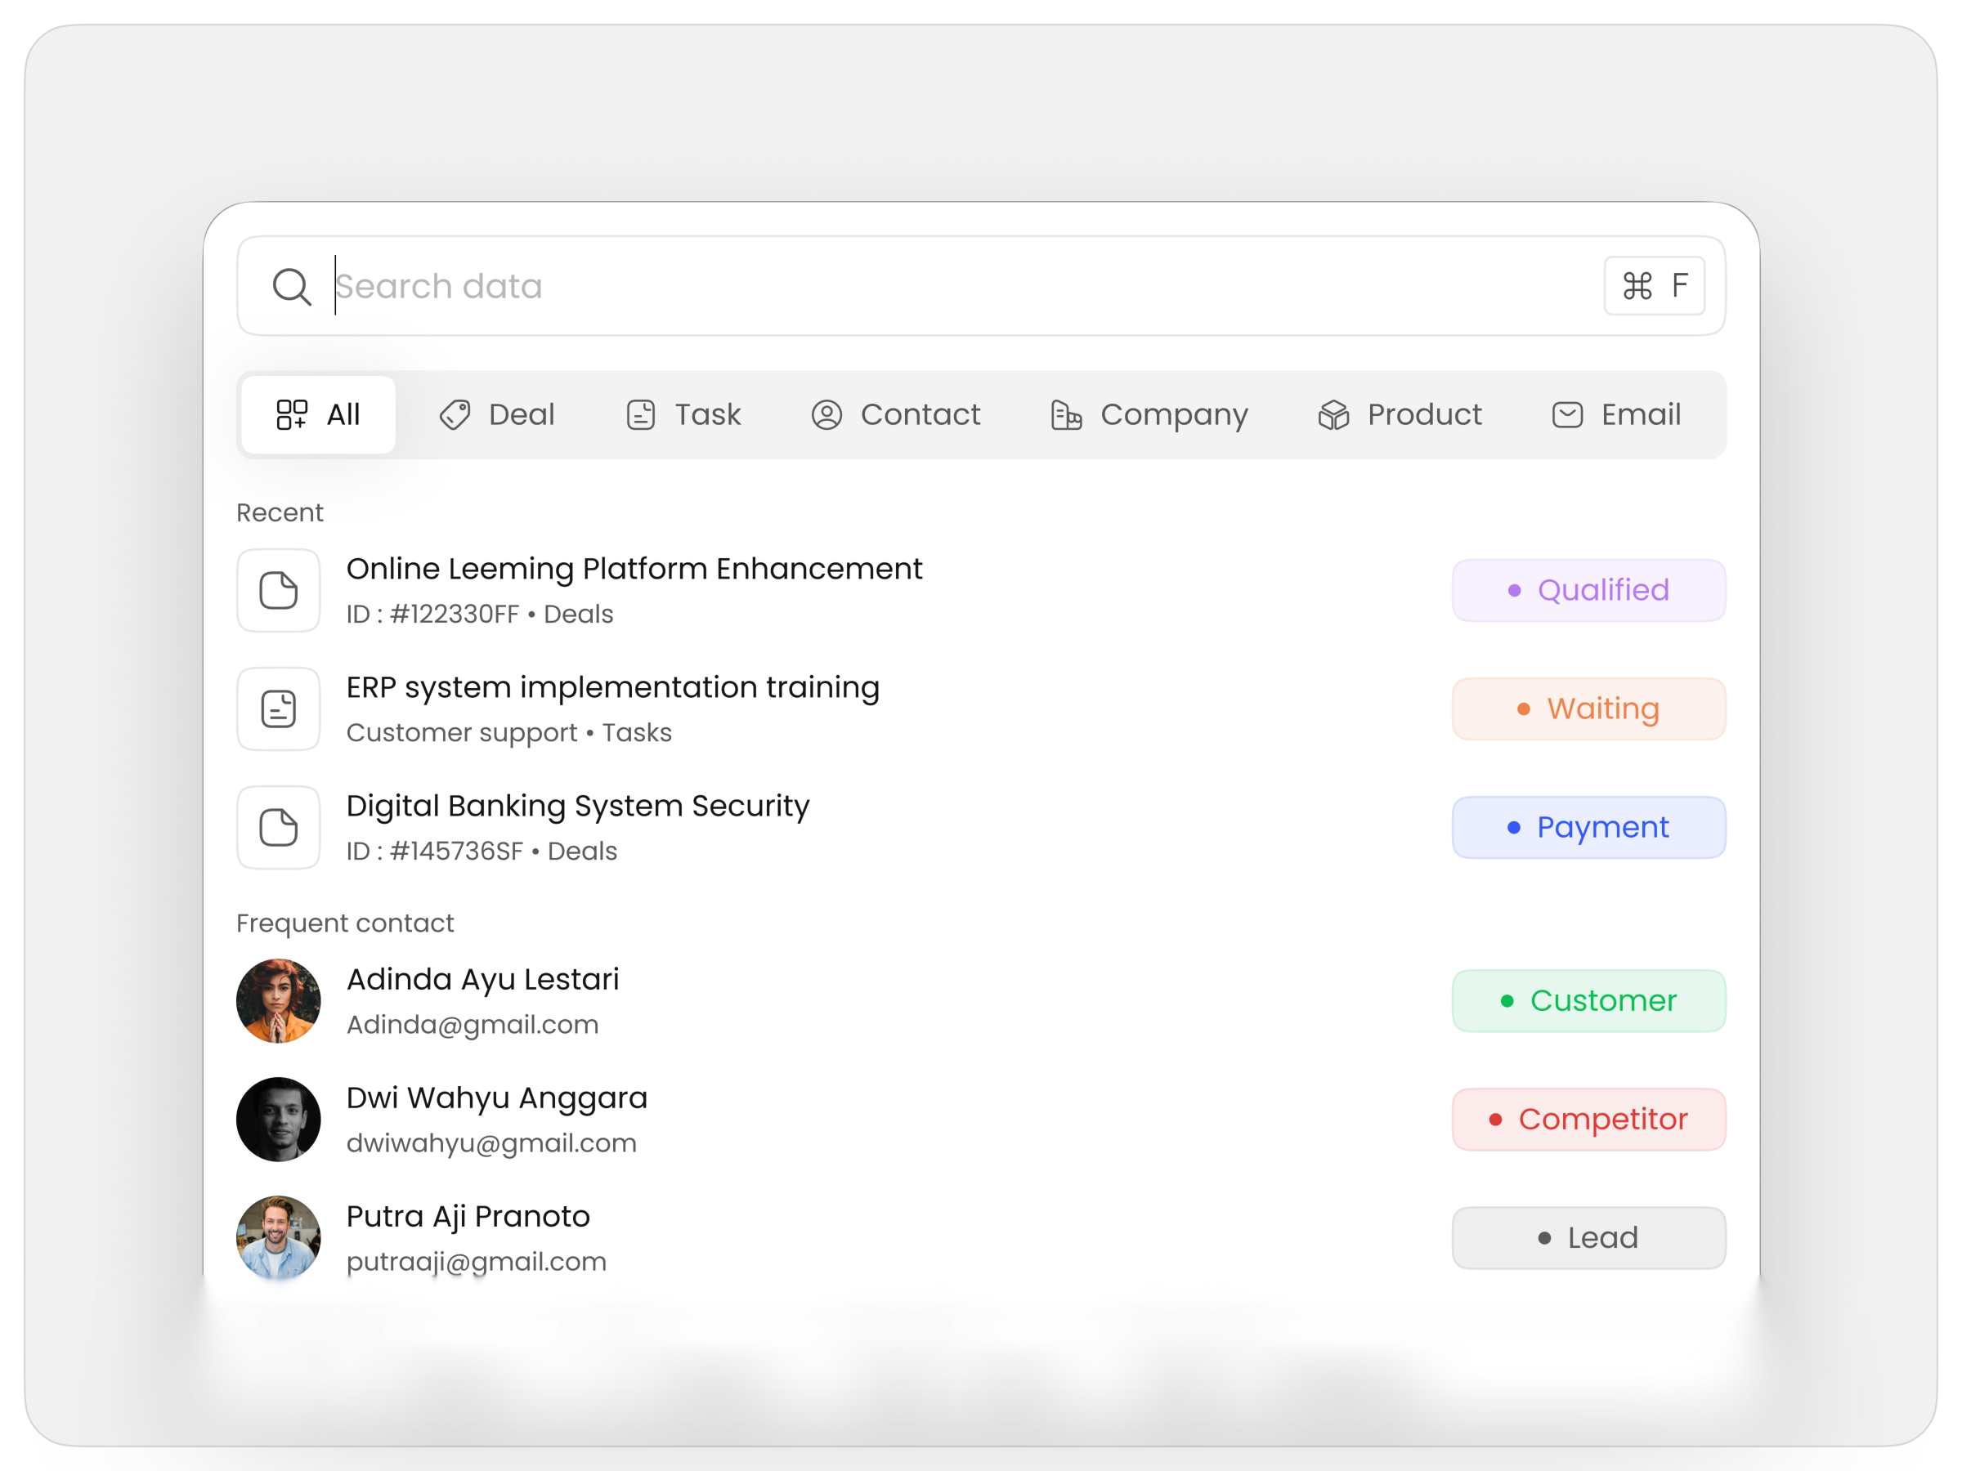Select the Lead badge for Putra Aji Pranoto

1588,1237
